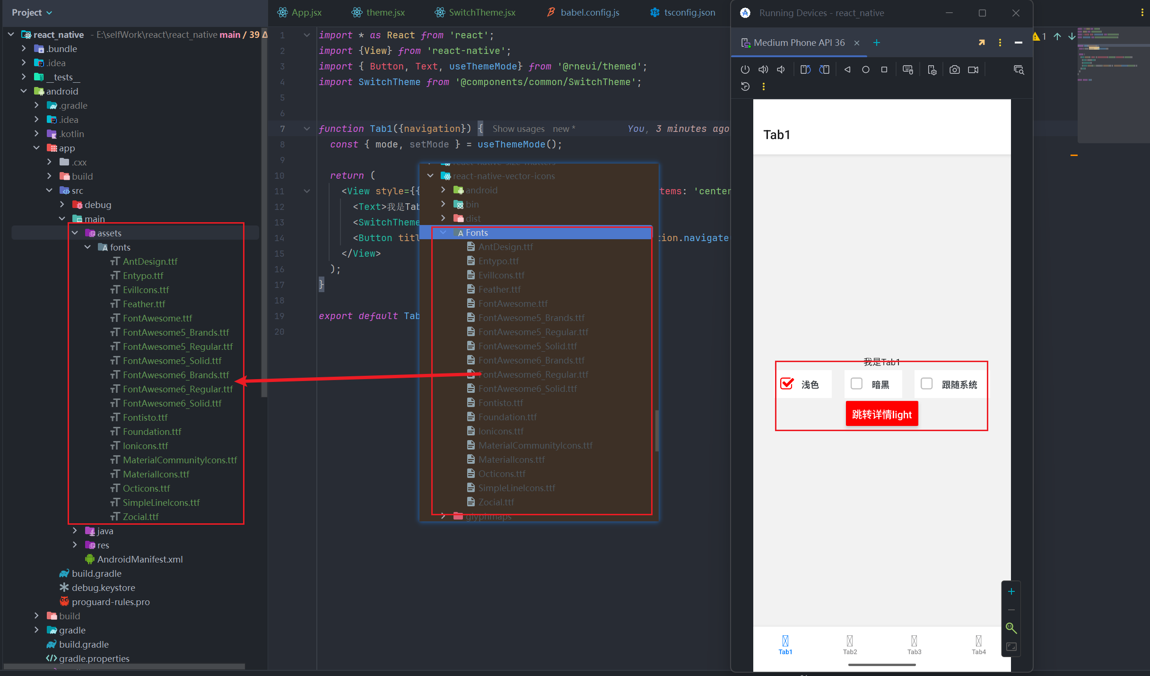Check the 跟随系统 follow-system checkbox
Screen dimensions: 1150x676
click(927, 383)
